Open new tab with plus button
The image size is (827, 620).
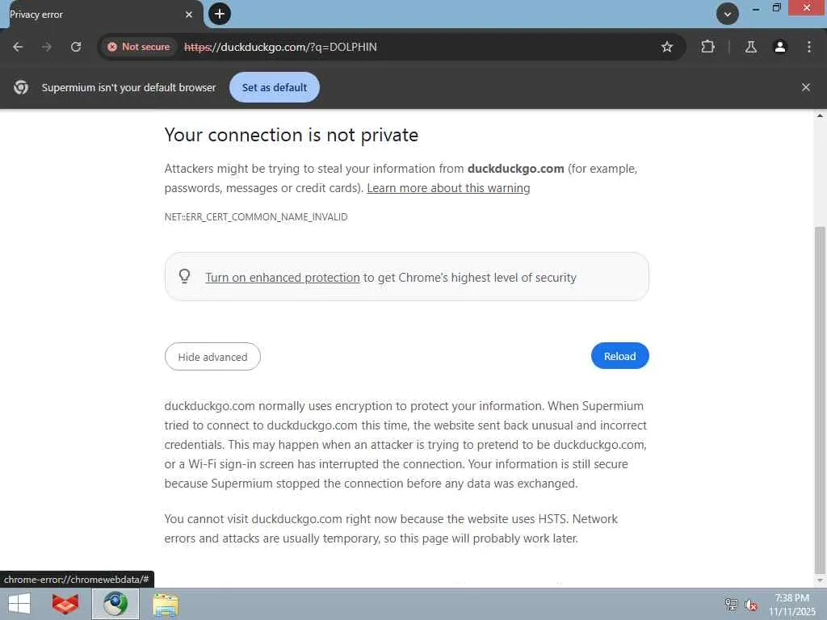tap(219, 14)
